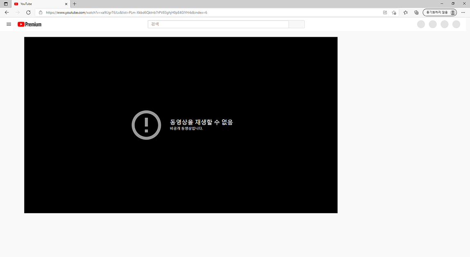Close the YouTube tab

pos(66,4)
